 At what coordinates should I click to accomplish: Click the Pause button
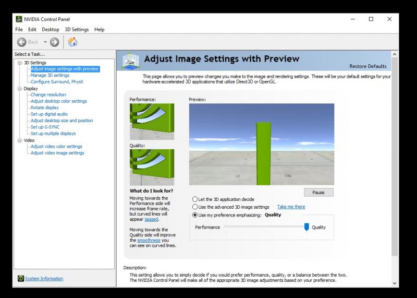(x=318, y=192)
